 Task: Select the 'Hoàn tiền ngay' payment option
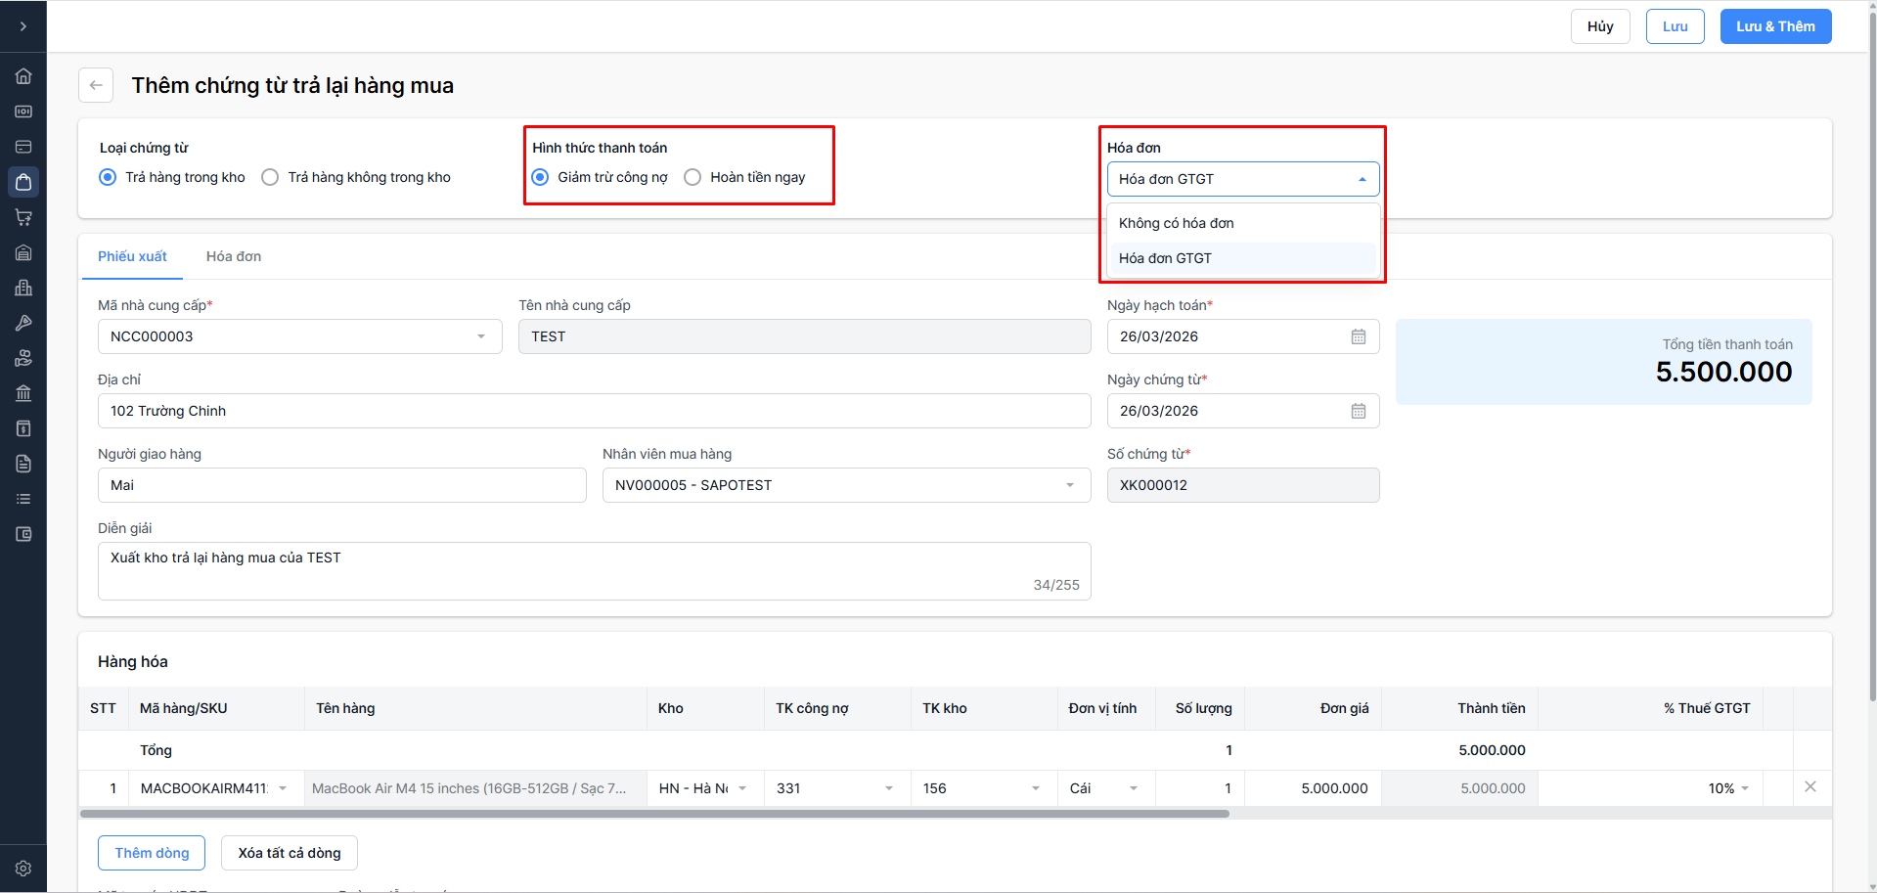tap(693, 177)
